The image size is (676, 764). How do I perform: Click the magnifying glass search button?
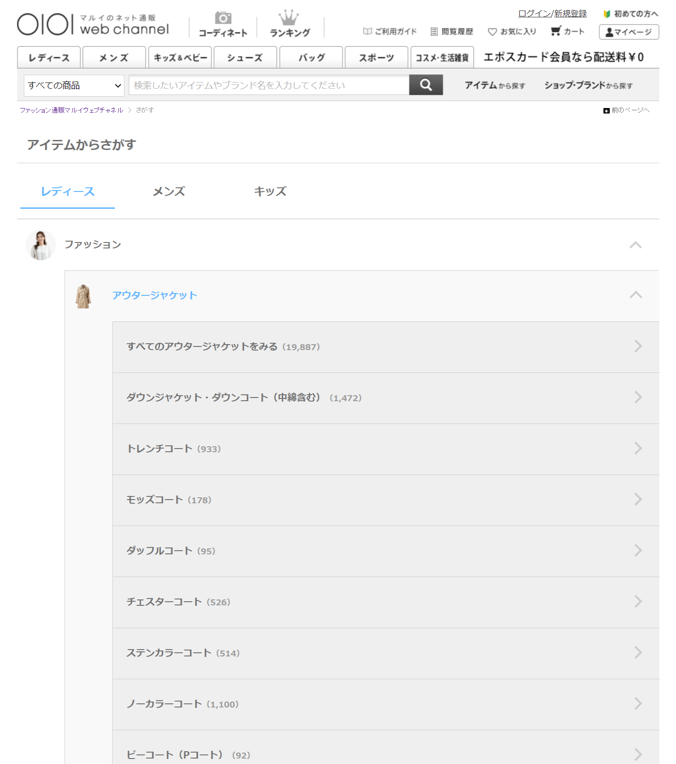426,85
